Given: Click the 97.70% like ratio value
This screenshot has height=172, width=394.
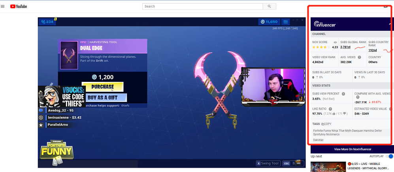Looking at the screenshot, I should (317, 113).
